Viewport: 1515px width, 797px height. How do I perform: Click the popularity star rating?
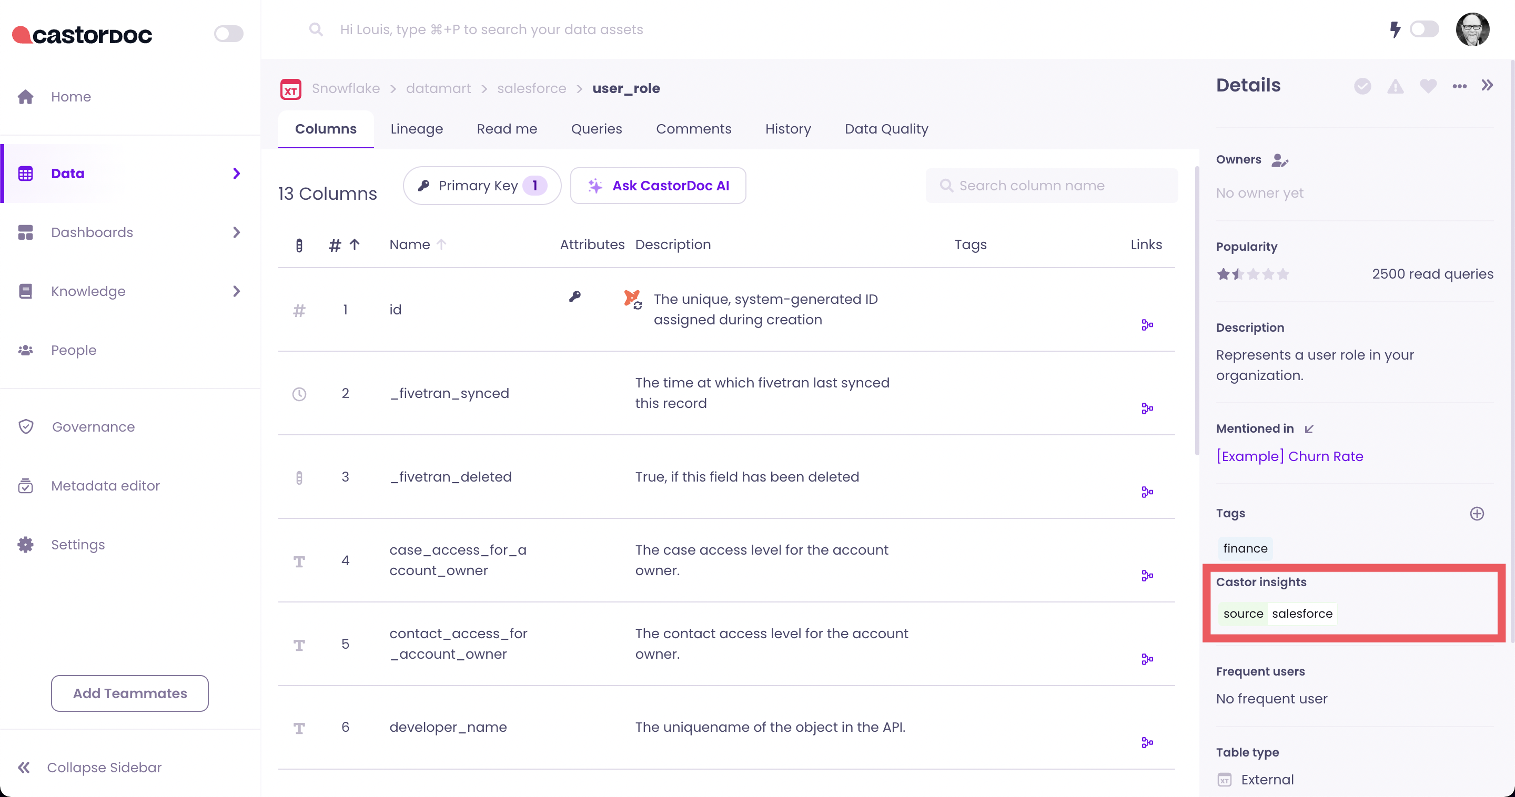pos(1253,274)
